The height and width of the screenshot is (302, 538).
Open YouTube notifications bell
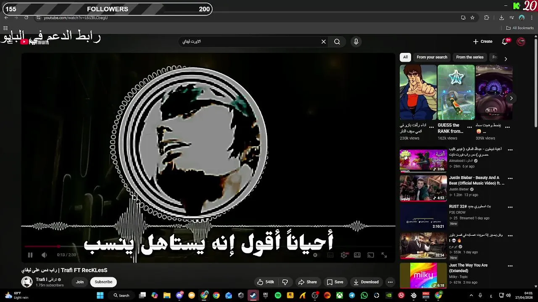click(505, 42)
